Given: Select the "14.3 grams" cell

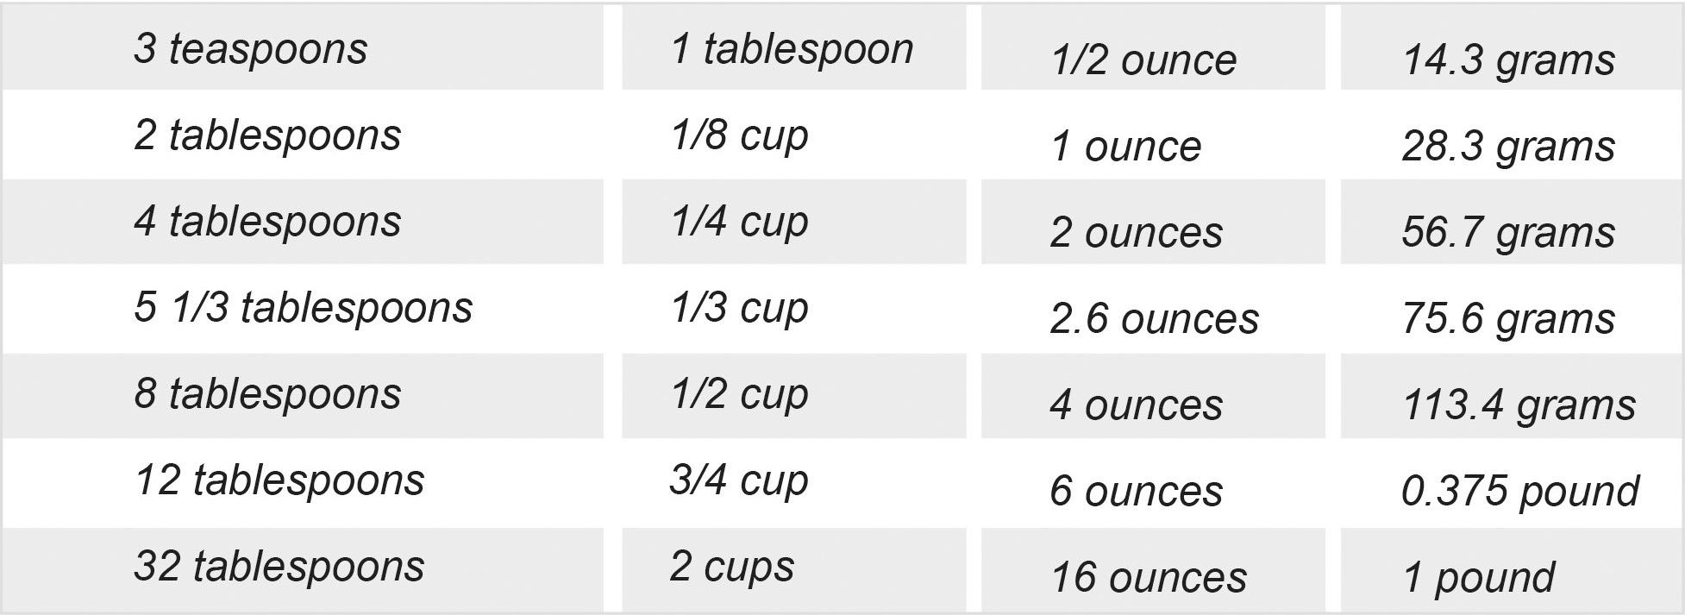Looking at the screenshot, I should click(1507, 60).
